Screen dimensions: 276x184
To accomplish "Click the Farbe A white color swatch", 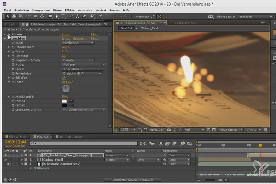I will click(64, 101).
